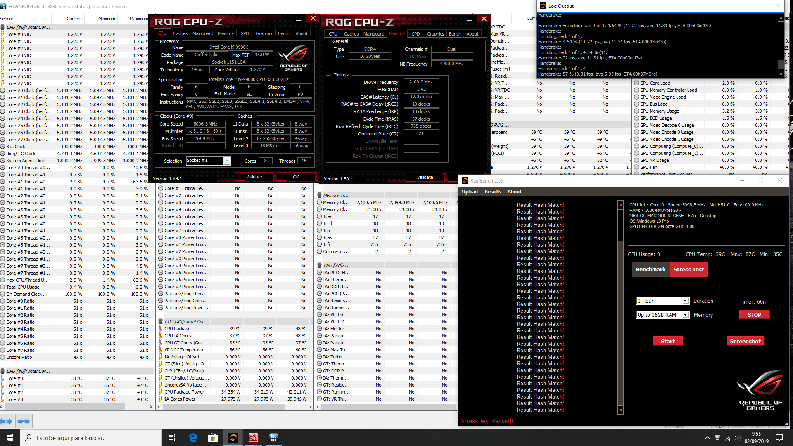
Task: Click the Task View icon
Action: (x=172, y=438)
